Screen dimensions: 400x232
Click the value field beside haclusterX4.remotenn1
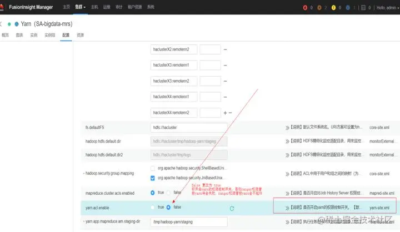[210, 97]
